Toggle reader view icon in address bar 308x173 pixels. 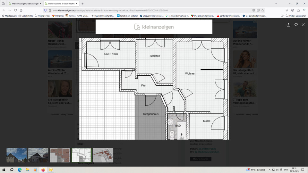point(253,10)
